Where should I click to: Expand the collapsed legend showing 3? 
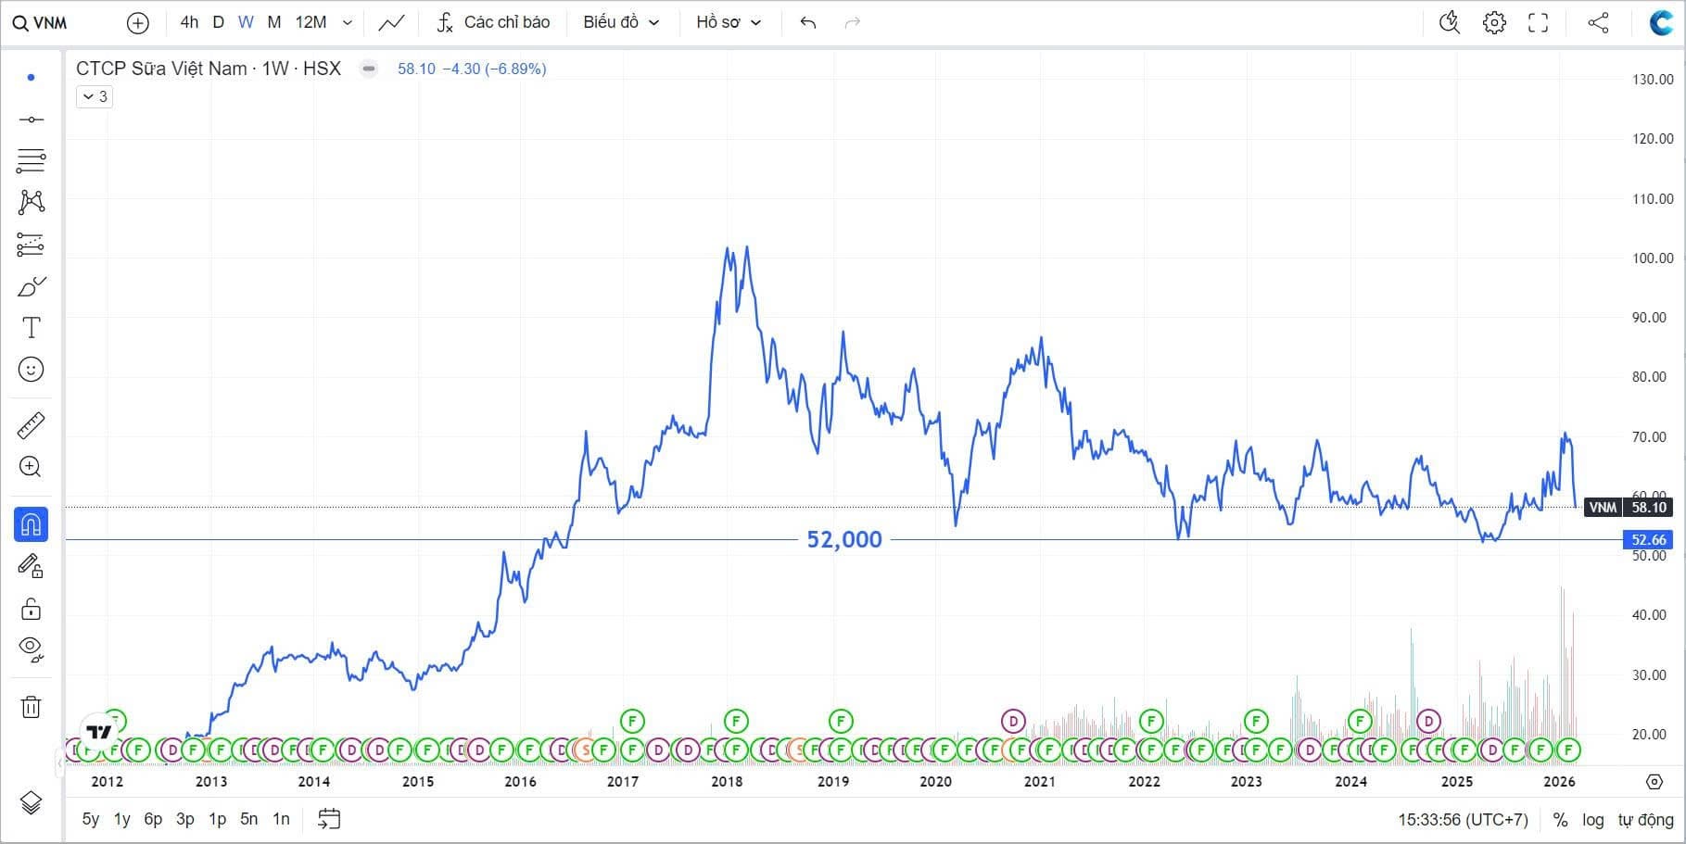[x=95, y=96]
